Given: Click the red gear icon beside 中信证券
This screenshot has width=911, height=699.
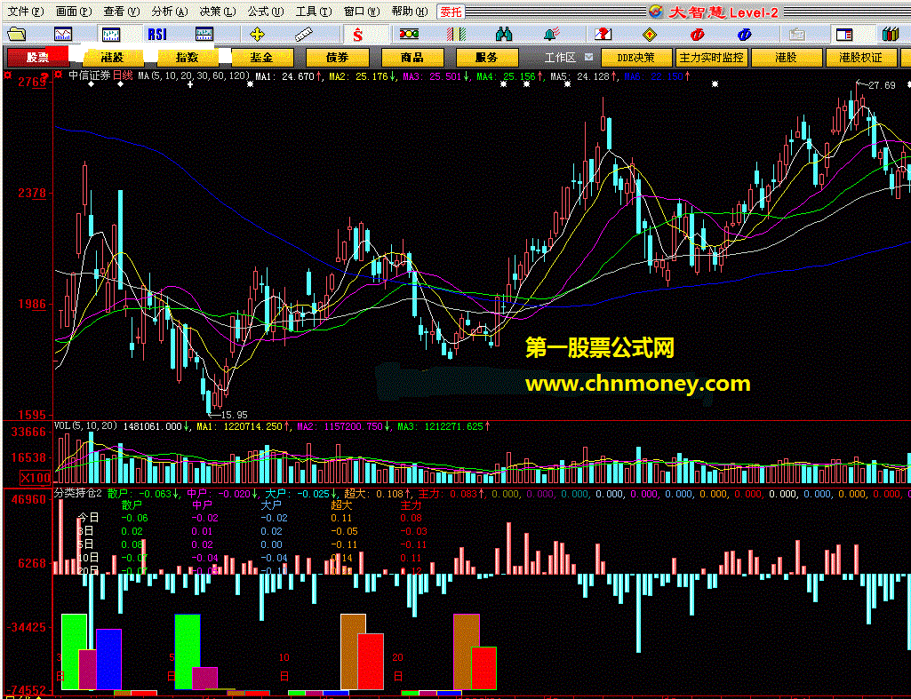Looking at the screenshot, I should pos(58,75).
